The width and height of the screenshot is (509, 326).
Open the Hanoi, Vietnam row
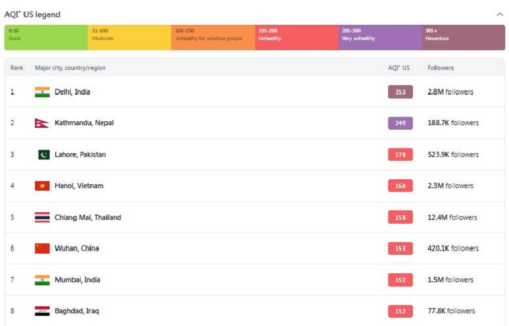click(x=255, y=186)
